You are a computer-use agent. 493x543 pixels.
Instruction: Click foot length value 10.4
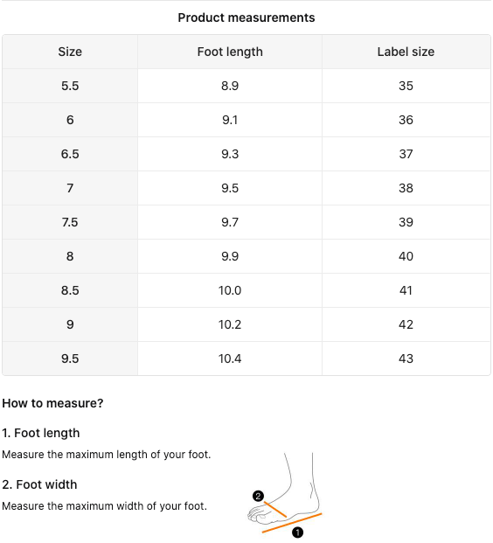tap(230, 359)
